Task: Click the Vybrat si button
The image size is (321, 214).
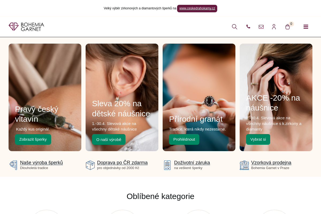Action: tap(258, 139)
